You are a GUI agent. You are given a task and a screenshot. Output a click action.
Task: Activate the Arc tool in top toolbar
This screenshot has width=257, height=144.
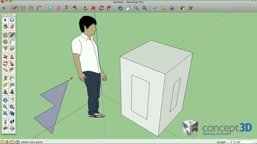[39, 8]
